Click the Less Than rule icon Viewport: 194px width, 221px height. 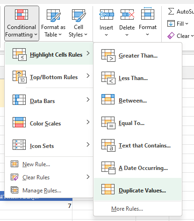point(108,78)
